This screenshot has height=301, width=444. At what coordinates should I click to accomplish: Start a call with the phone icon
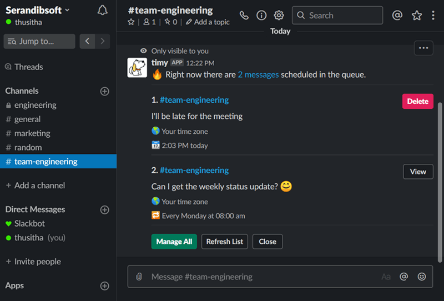pos(244,16)
